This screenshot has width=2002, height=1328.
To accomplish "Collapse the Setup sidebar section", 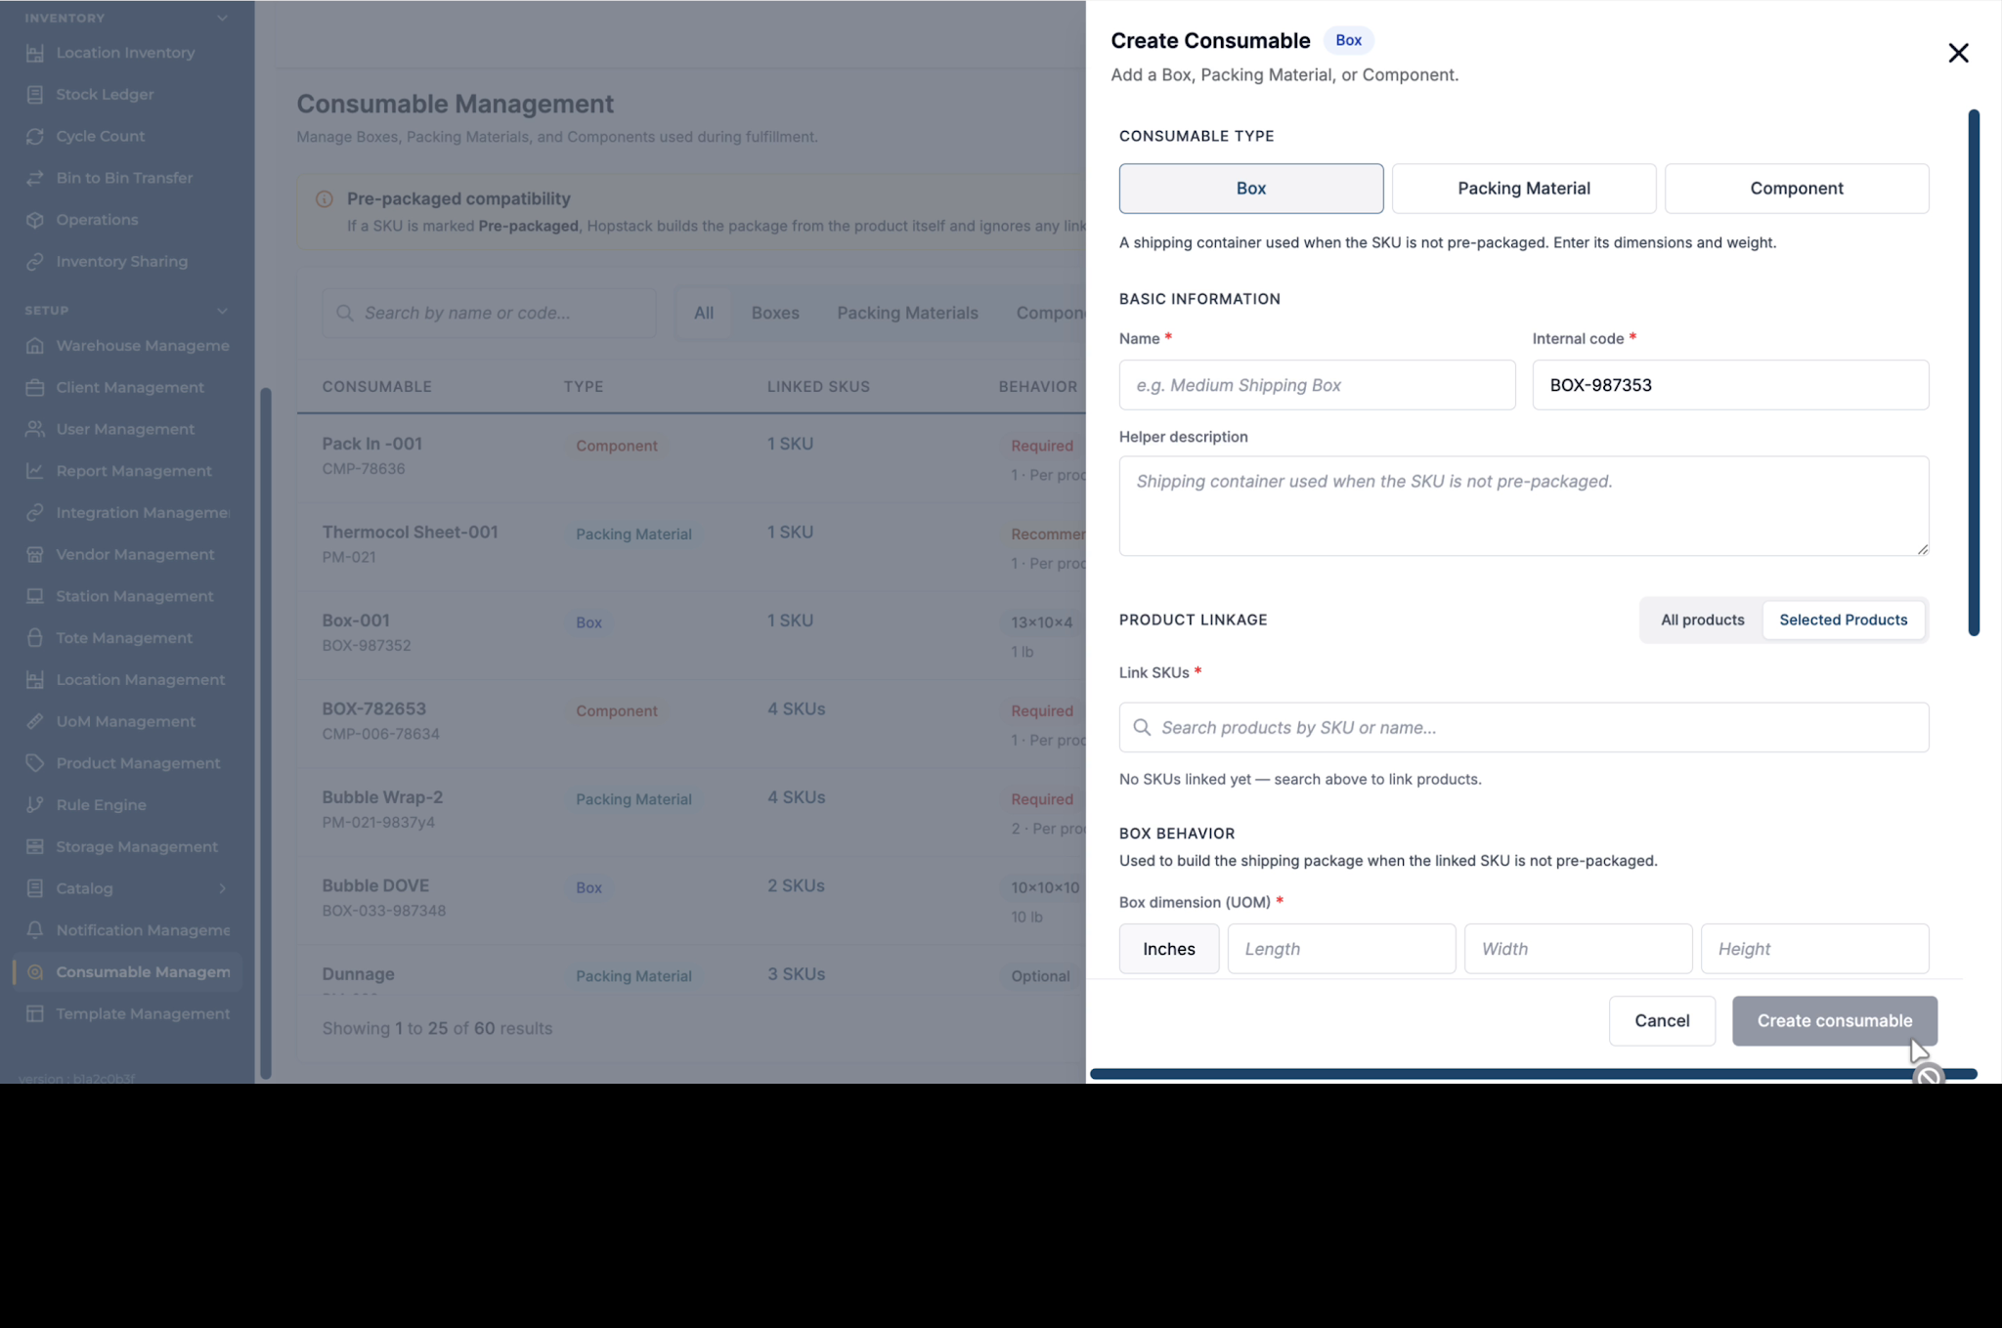I will point(222,311).
